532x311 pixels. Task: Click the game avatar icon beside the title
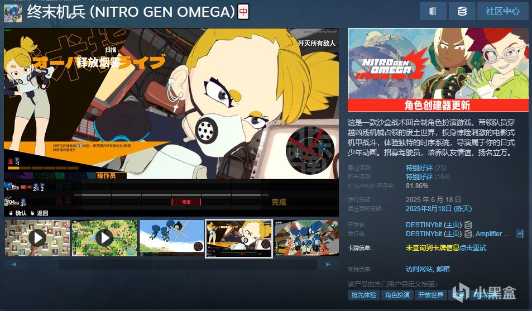click(x=13, y=13)
